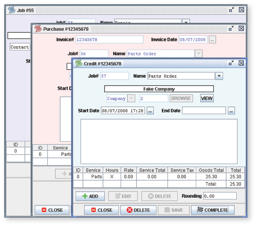Image resolution: width=256 pixels, height=226 pixels.
Task: Open the Invoice Date picker ellipsis button
Action: [x=212, y=39]
